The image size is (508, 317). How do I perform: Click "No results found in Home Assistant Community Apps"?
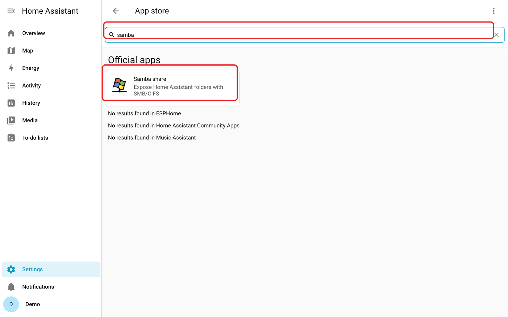click(174, 126)
